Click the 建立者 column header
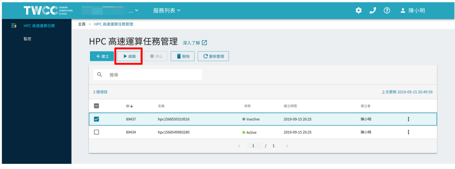This screenshot has height=169, width=455. click(366, 106)
